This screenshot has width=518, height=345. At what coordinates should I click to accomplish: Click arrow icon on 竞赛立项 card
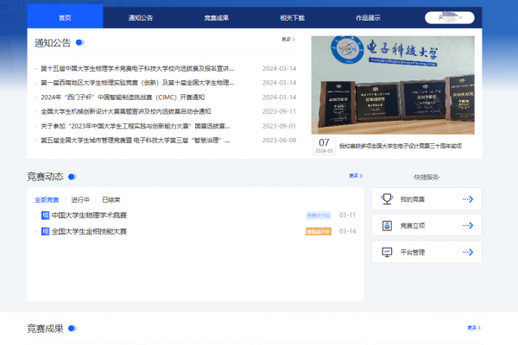pyautogui.click(x=468, y=225)
